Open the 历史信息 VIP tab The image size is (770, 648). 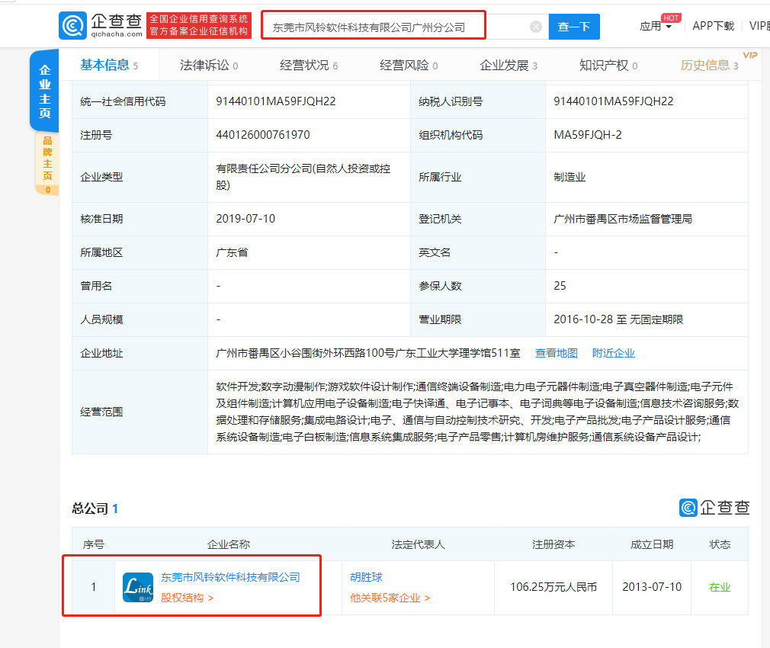(x=709, y=65)
